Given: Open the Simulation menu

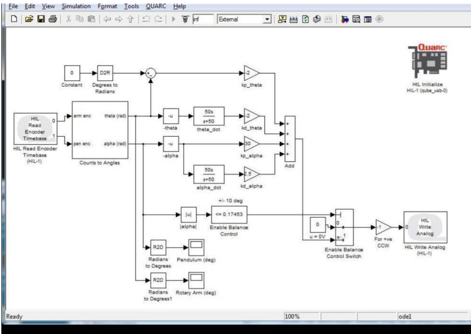Looking at the screenshot, I should [76, 6].
